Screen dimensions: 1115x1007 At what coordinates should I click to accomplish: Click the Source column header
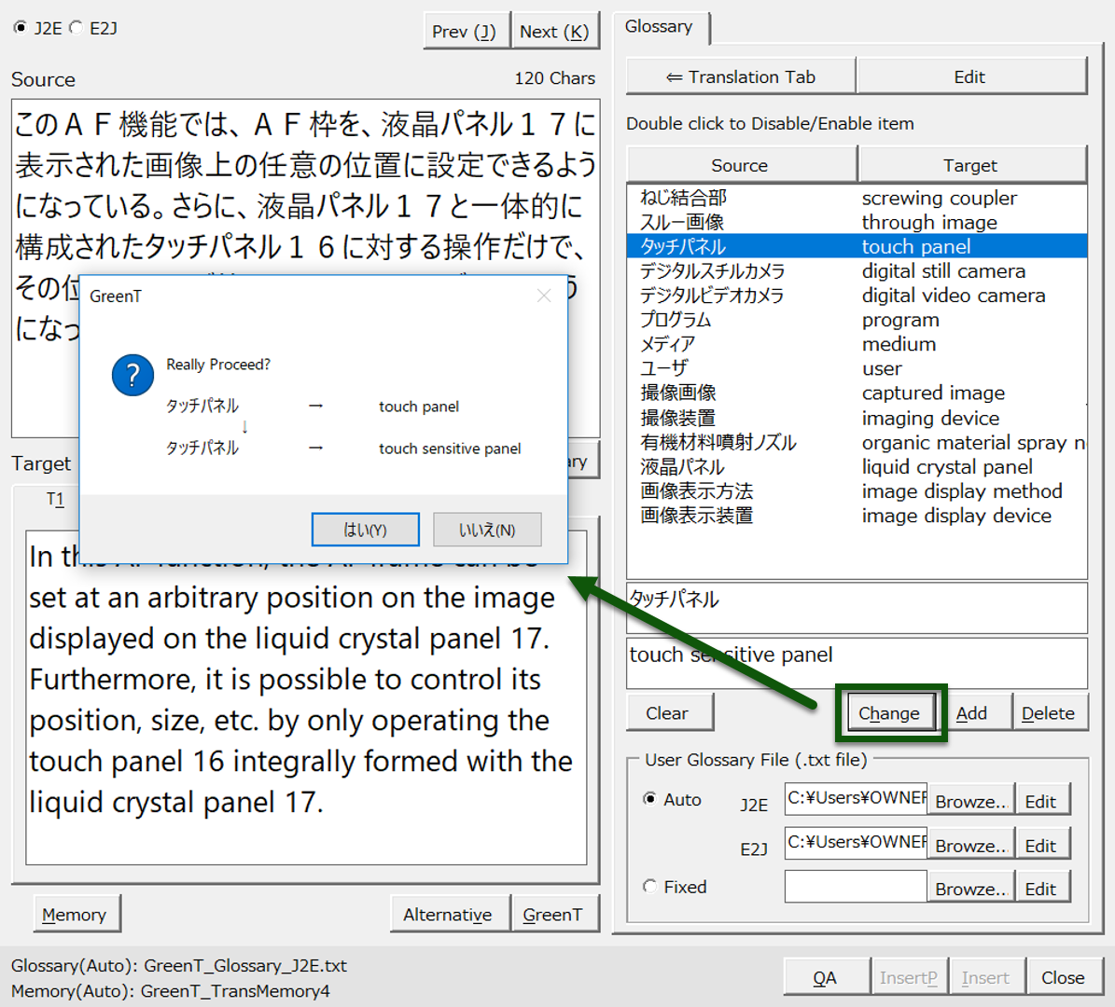tap(740, 165)
